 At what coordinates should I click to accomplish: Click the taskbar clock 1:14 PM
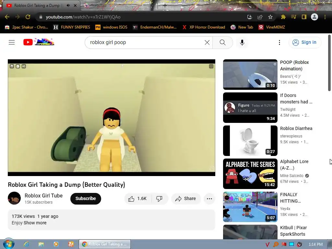[315, 244]
